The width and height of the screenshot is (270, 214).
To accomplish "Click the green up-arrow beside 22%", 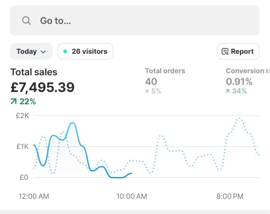I will 13,101.
